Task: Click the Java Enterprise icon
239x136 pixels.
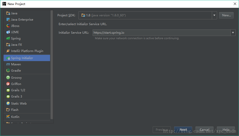Action: [8, 20]
